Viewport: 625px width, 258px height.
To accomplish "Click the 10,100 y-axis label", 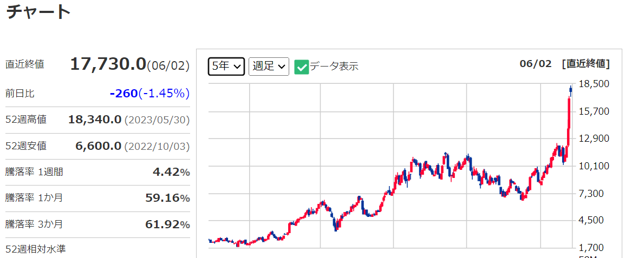I will click(x=594, y=166).
